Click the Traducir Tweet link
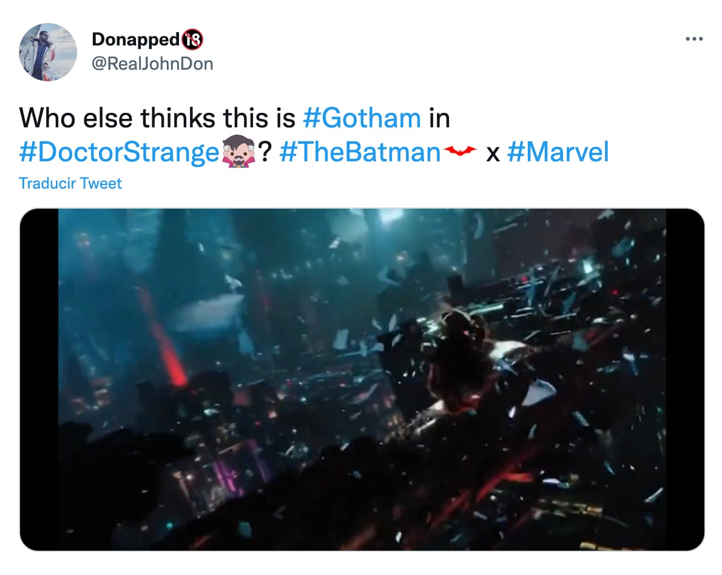The image size is (722, 575). 70,183
